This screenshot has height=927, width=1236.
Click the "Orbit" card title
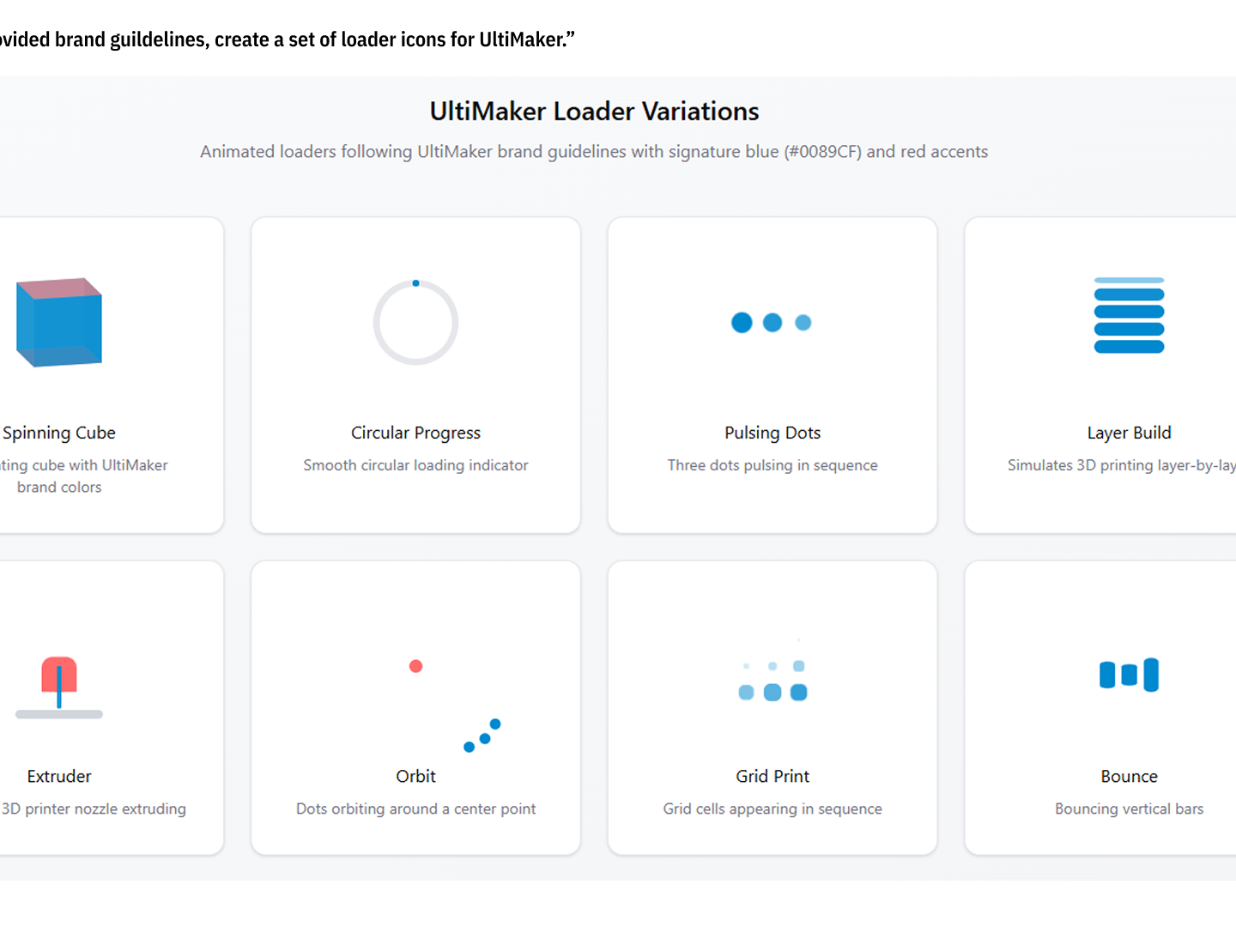click(x=415, y=776)
